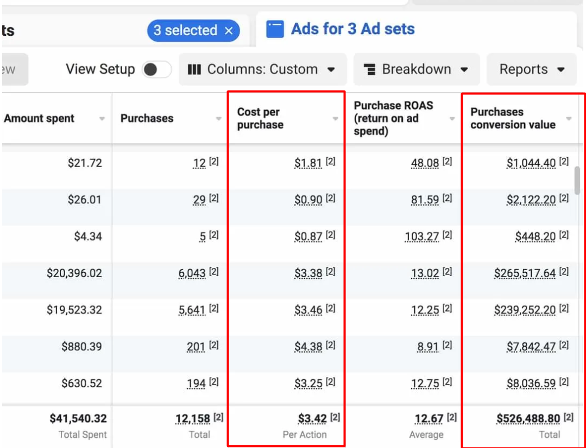
Task: Click Cost per purchase column arrow
Action: [335, 119]
